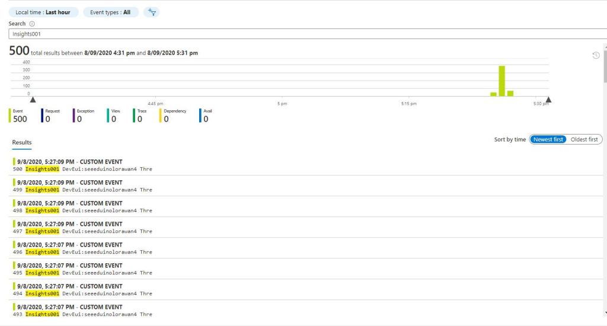
Task: Click the info icon beside Search
Action: click(x=32, y=24)
